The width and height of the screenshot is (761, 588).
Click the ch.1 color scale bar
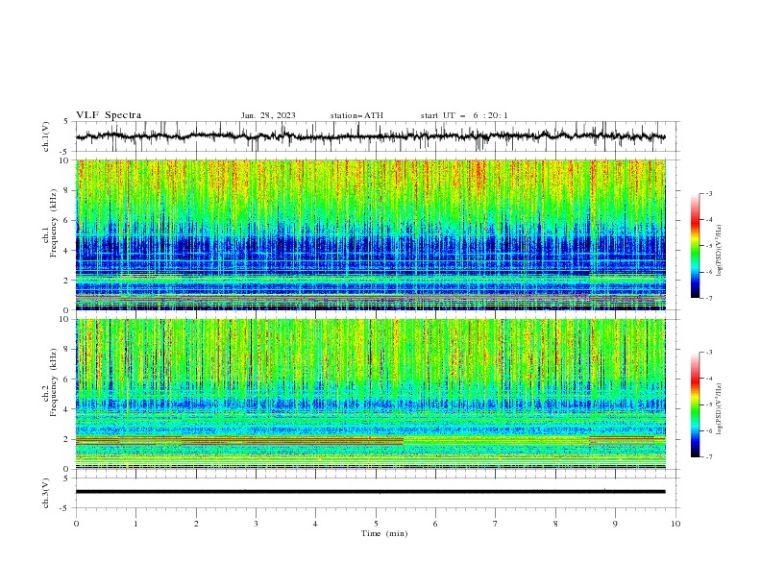[x=695, y=246]
